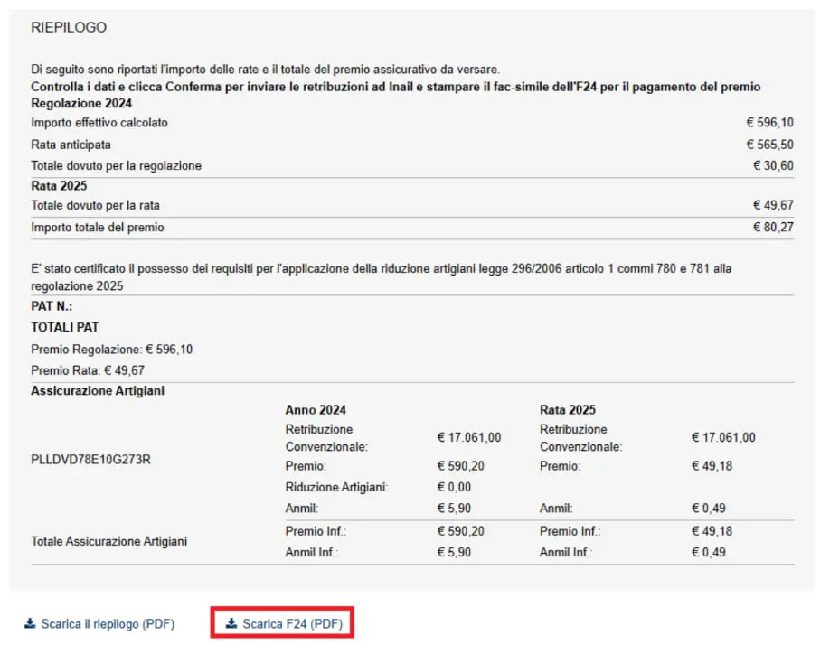839x654 pixels.
Task: Click the Totale Assicurazione Artigiani row label
Action: coord(109,541)
